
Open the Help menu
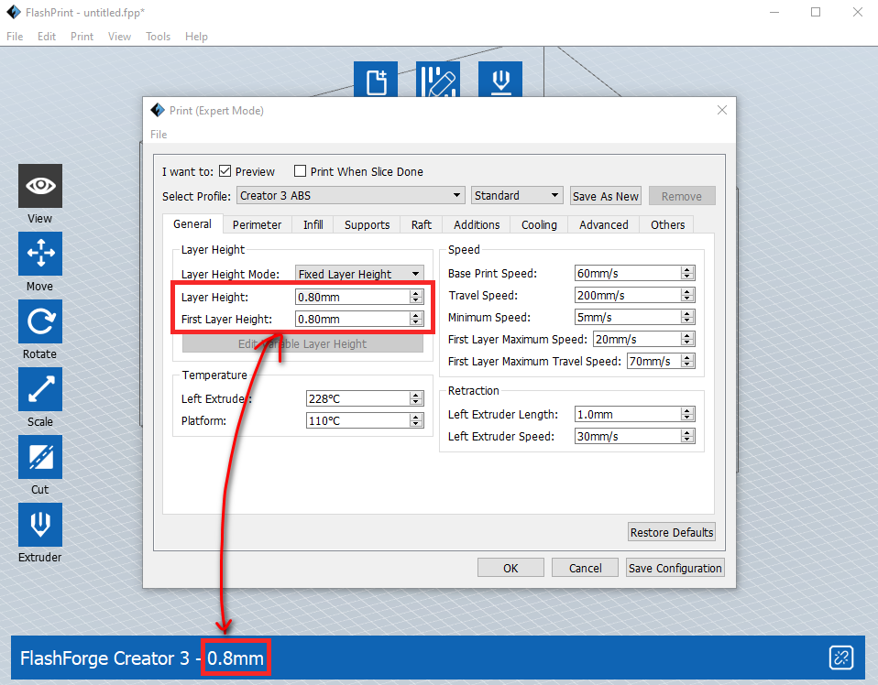pyautogui.click(x=196, y=37)
